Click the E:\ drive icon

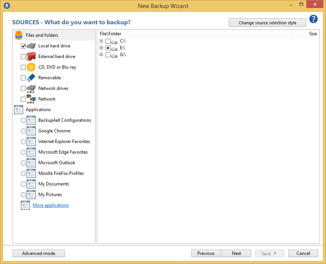(114, 49)
